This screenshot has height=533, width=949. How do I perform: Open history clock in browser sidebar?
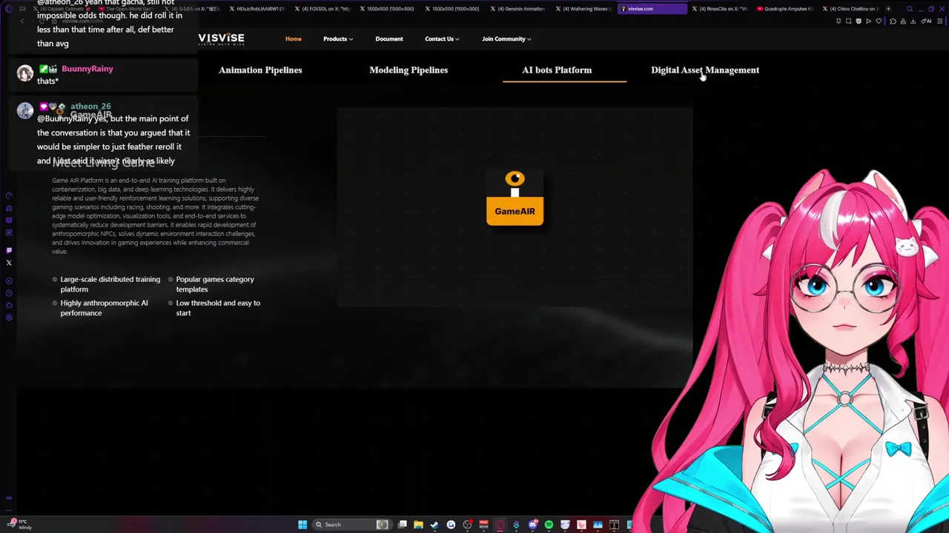coord(9,292)
